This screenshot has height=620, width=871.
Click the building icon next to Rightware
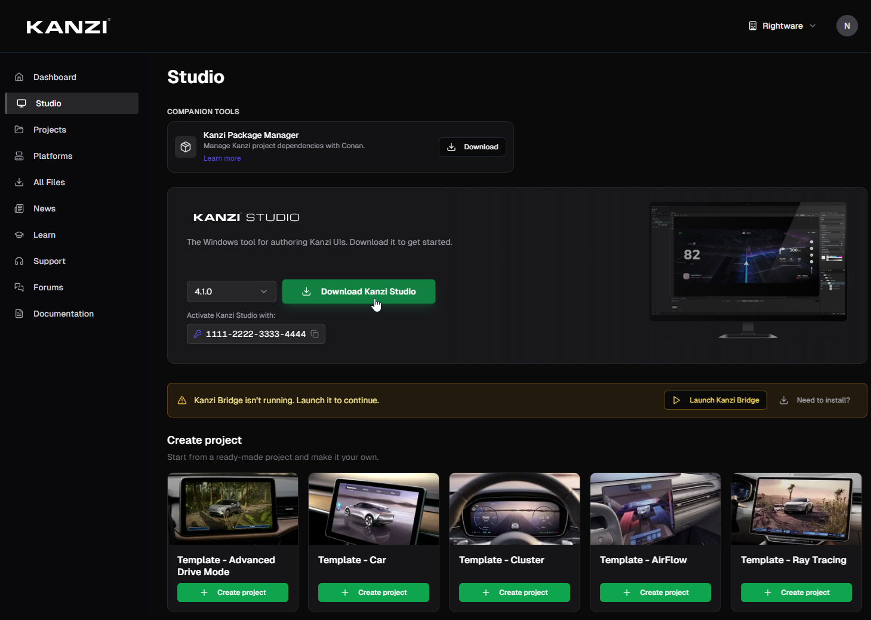[753, 26]
